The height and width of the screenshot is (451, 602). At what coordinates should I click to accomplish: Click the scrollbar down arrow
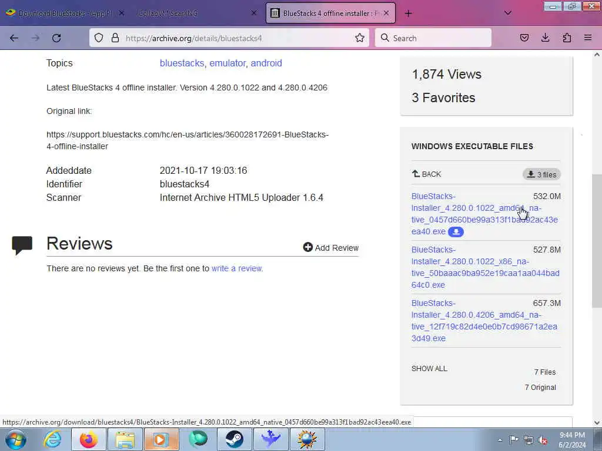597,423
